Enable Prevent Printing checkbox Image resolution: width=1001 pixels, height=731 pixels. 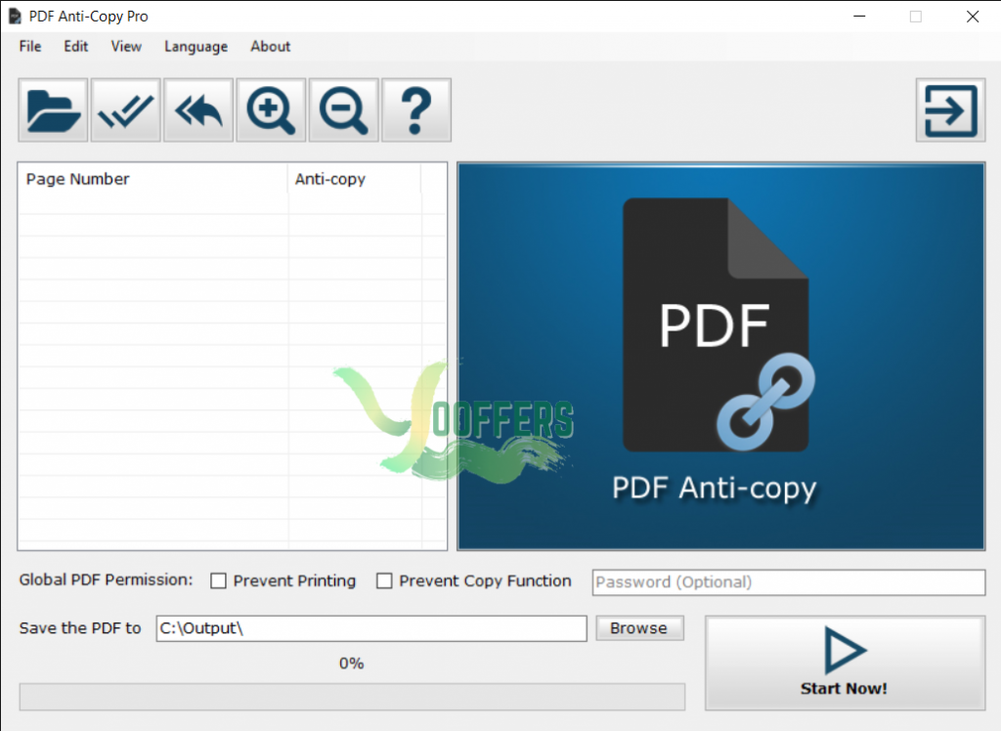coord(218,580)
